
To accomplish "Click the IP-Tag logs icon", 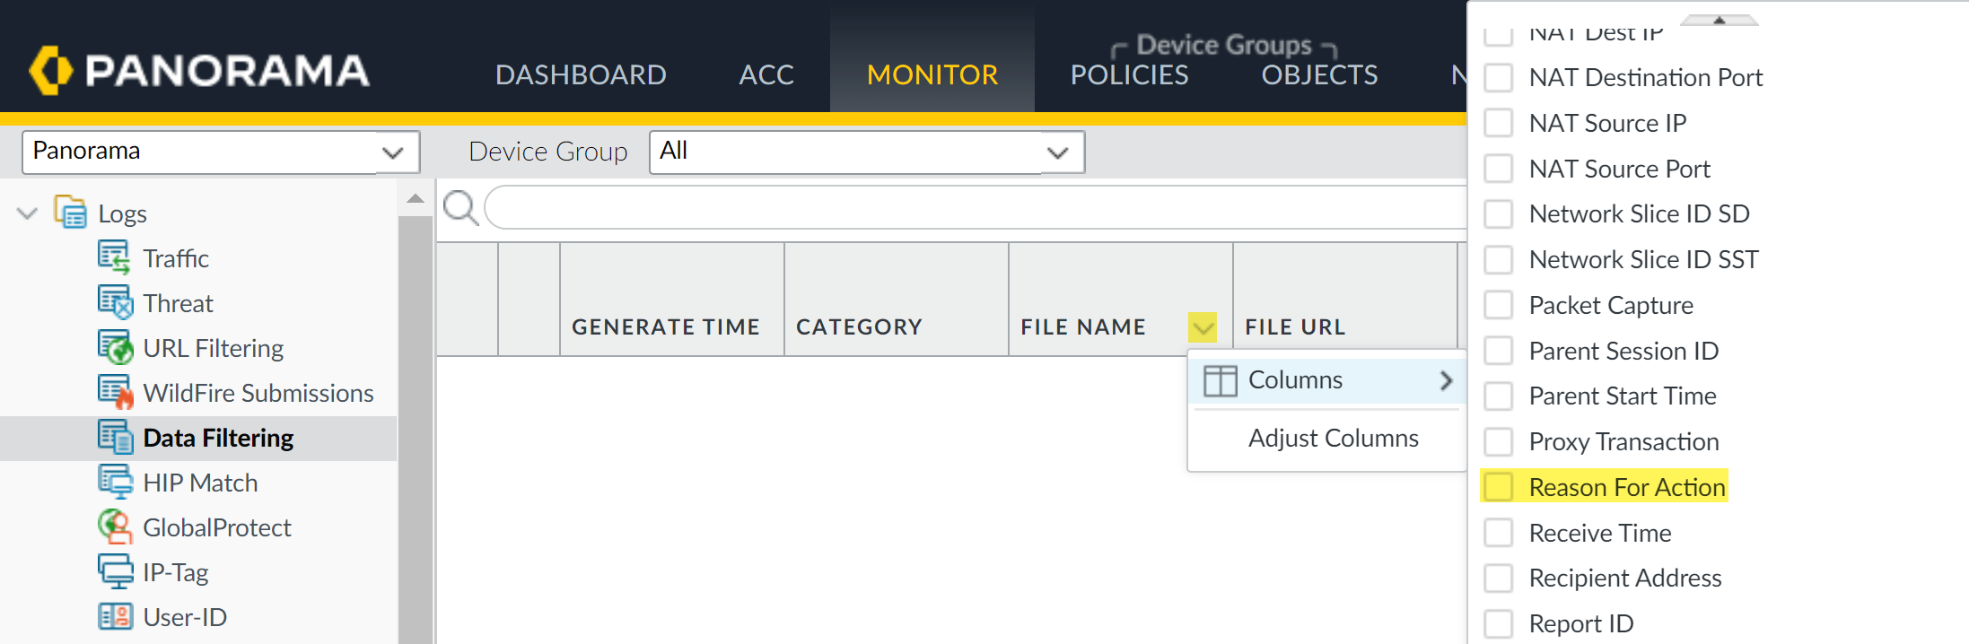I will [x=114, y=572].
